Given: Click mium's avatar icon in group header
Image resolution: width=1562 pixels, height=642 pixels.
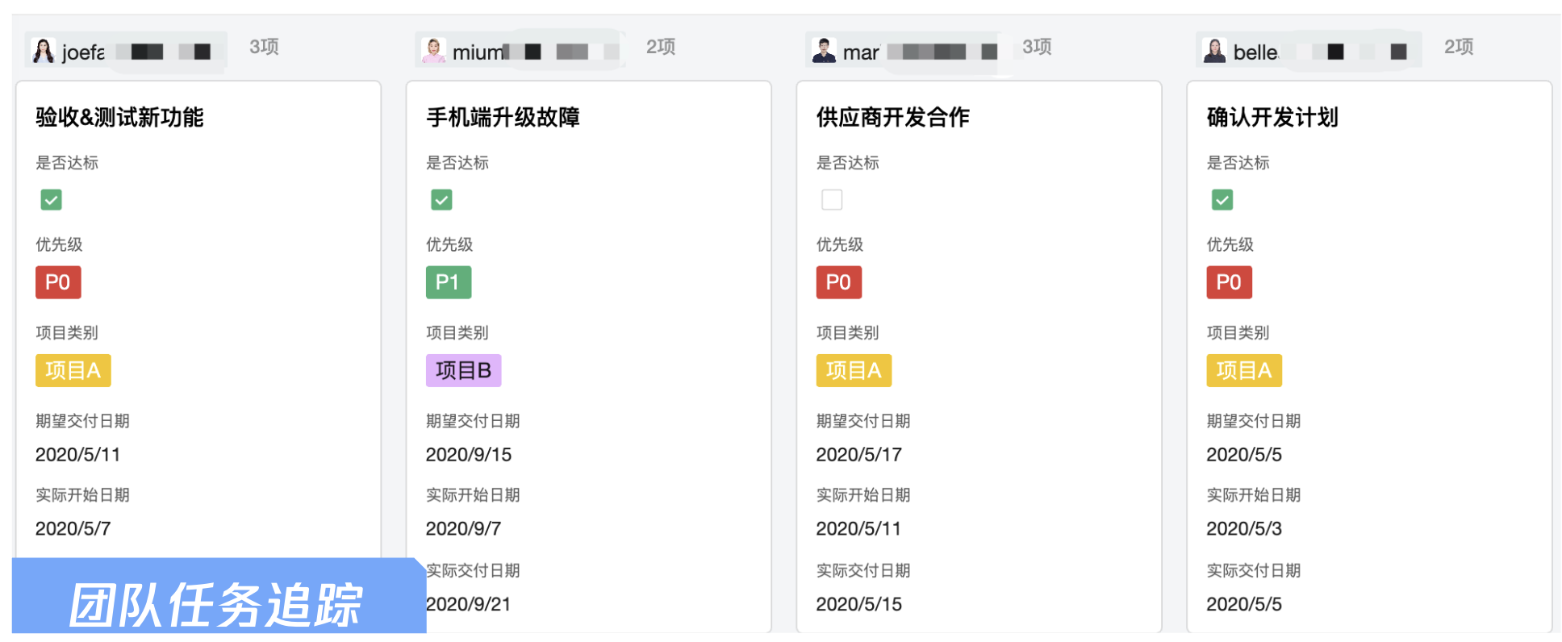Looking at the screenshot, I should [x=434, y=52].
